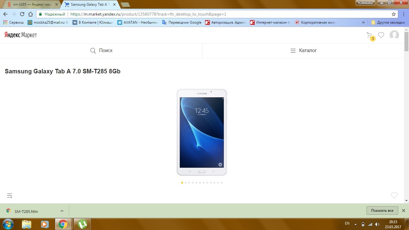
Task: Open a new browser tab
Action: pos(125,4)
